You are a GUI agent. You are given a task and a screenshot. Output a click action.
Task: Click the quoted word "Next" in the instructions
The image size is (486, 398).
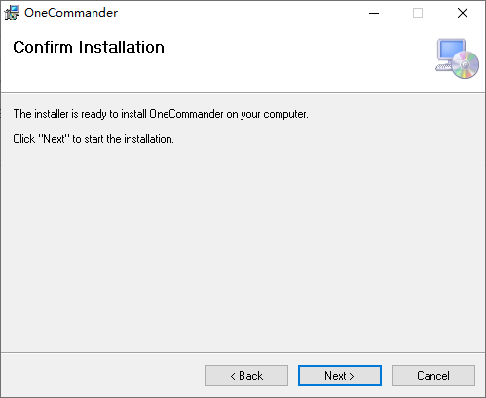[54, 139]
